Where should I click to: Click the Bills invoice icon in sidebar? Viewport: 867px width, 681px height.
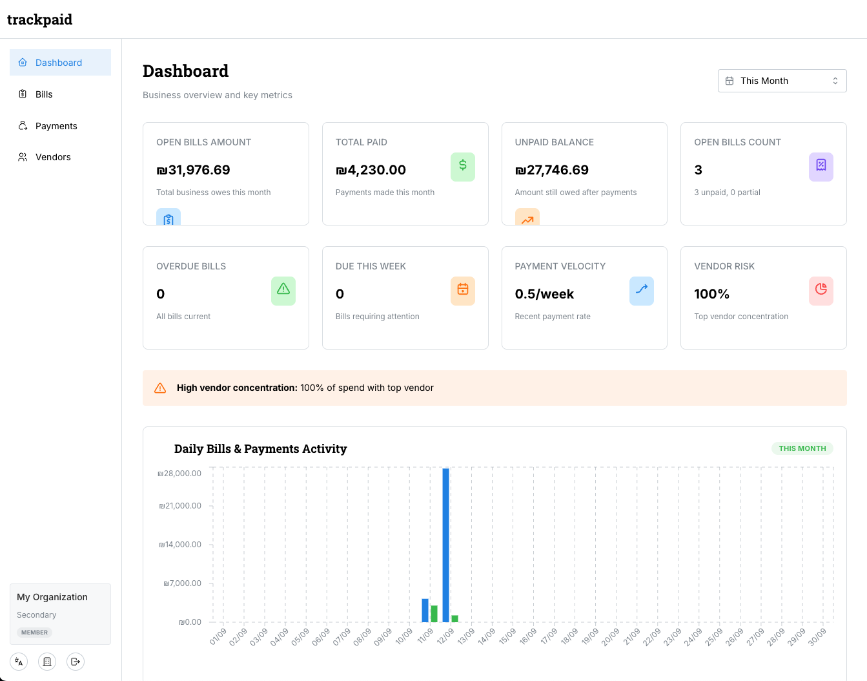pos(21,94)
